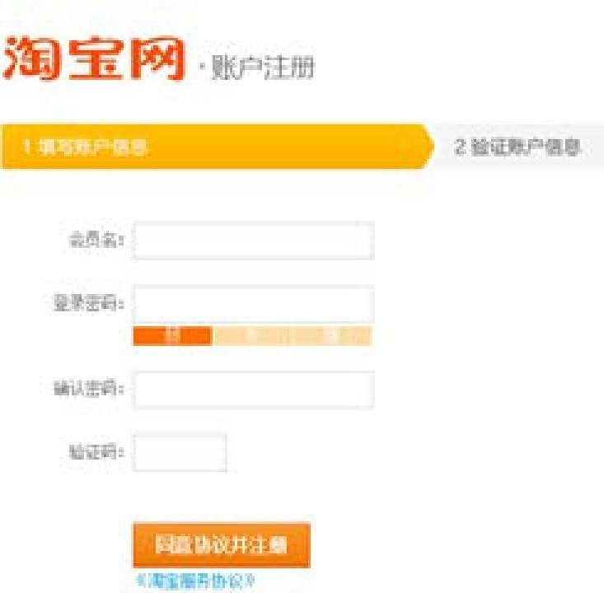
Task: Click the 登录密码 field label
Action: tap(83, 305)
